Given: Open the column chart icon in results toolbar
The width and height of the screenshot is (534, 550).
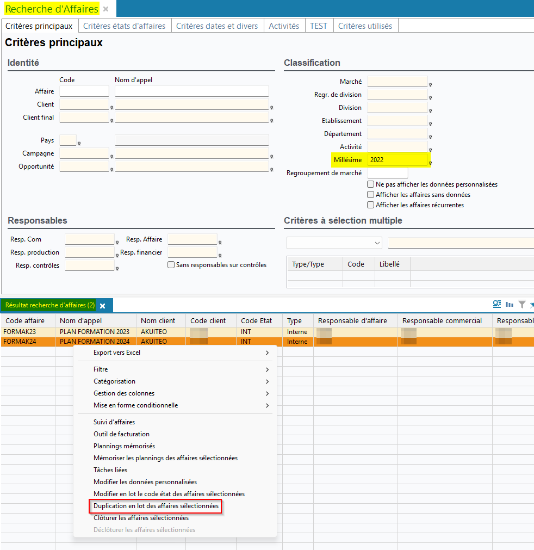Looking at the screenshot, I should 510,304.
